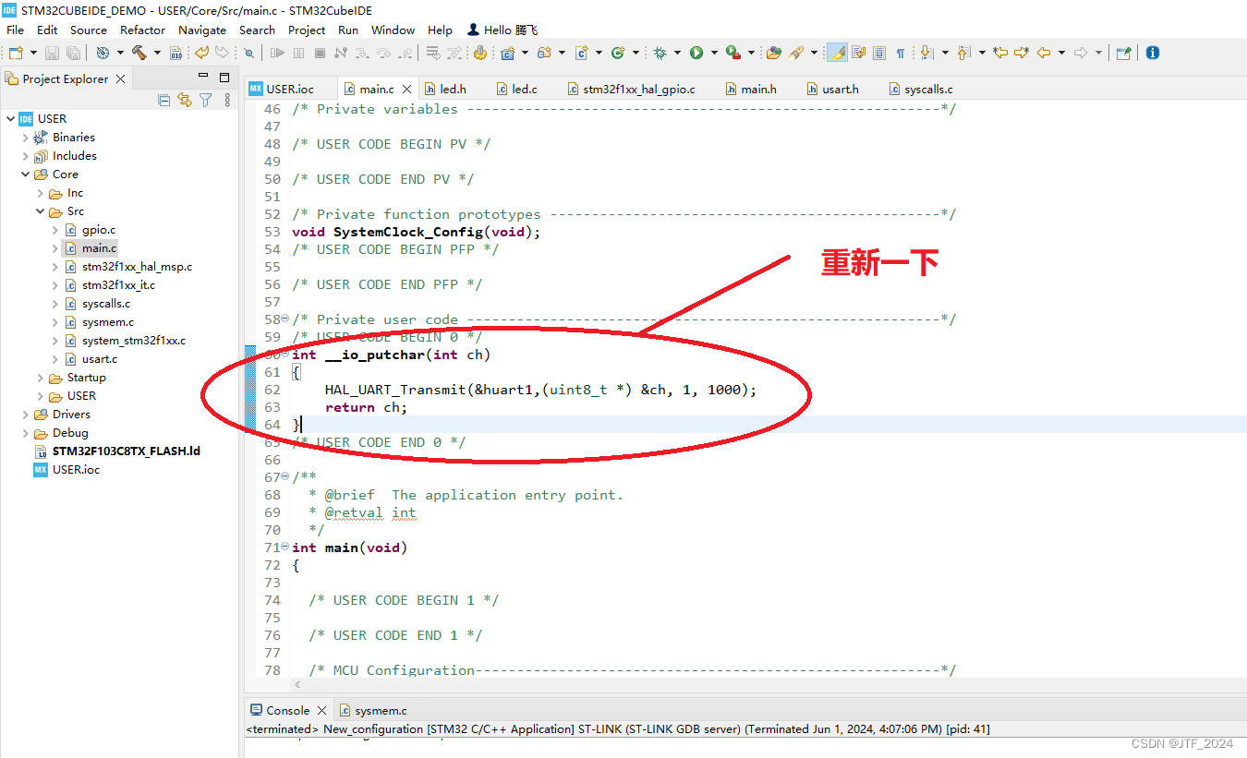Toggle Show Whitespace Characters

click(900, 53)
